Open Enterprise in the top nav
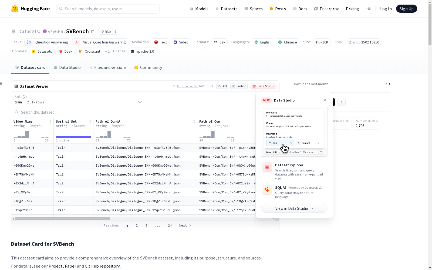Screen dimensions: 432x270 click(x=326, y=9)
